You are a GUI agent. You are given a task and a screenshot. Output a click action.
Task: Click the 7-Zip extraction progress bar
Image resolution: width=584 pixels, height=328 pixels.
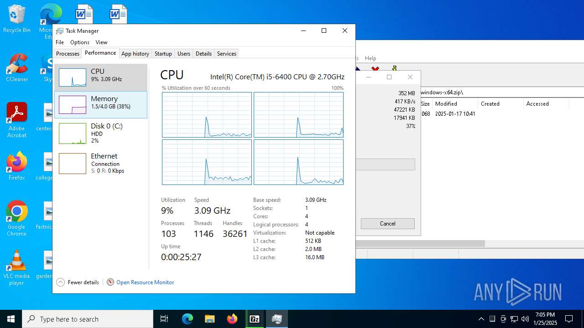(386, 164)
